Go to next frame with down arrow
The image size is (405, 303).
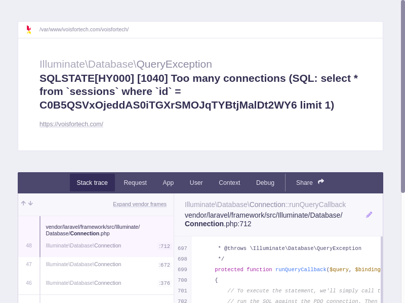(30, 203)
